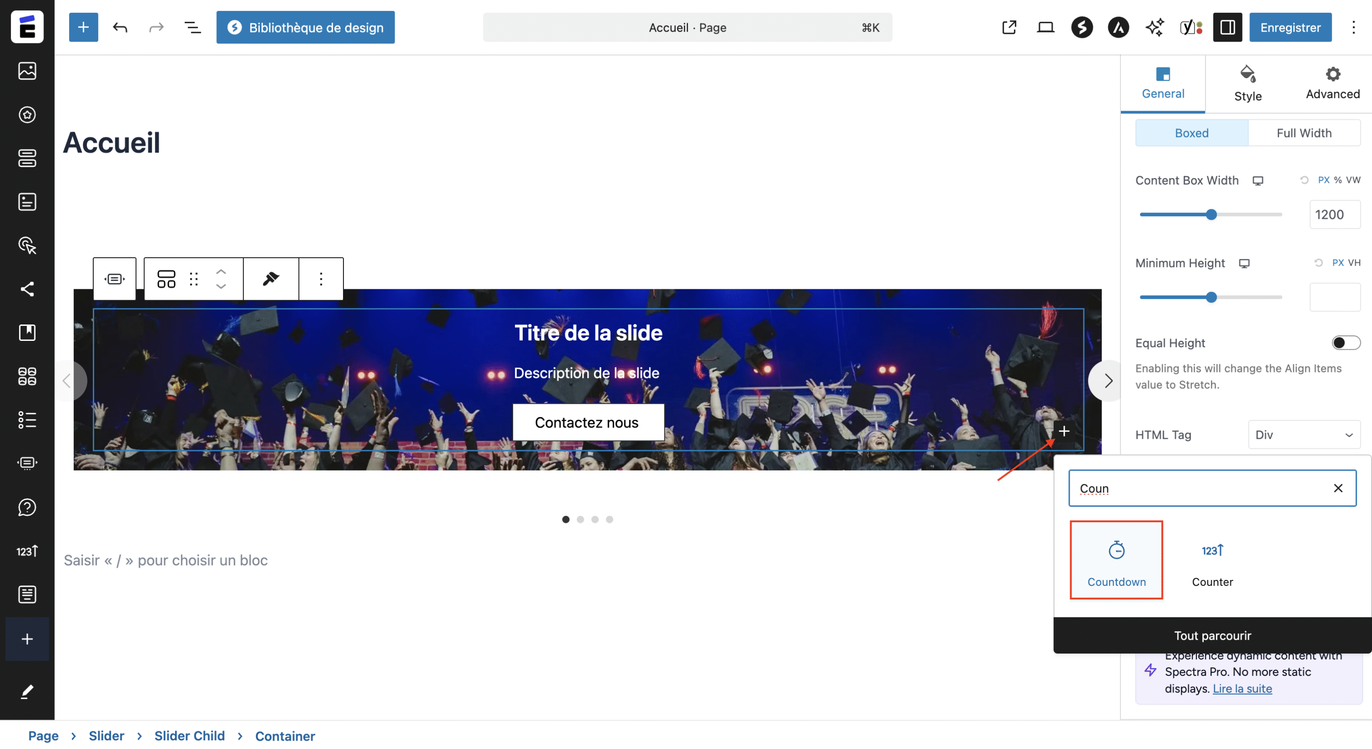Click the Spectra icon in the top bar

click(1081, 27)
